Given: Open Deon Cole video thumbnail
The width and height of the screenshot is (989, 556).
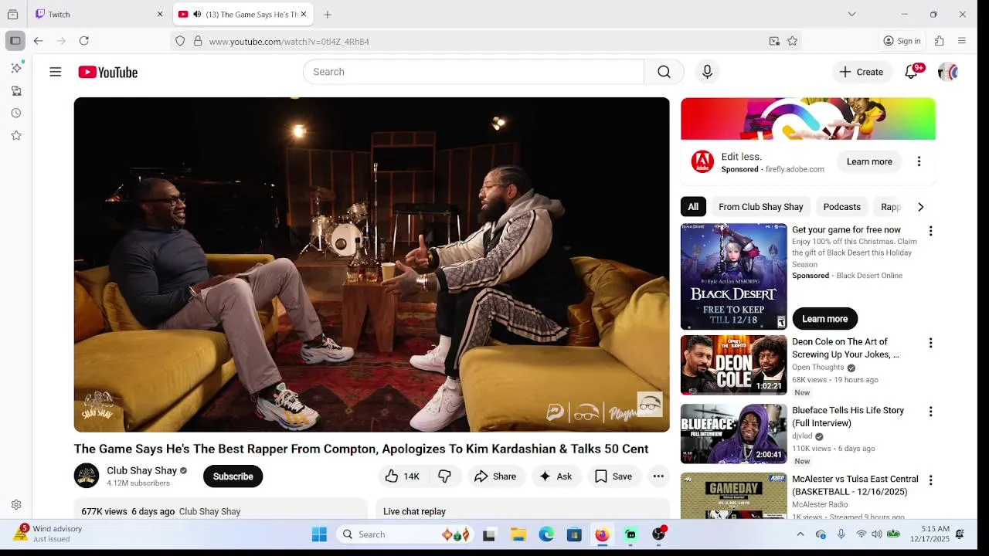Looking at the screenshot, I should pos(733,364).
